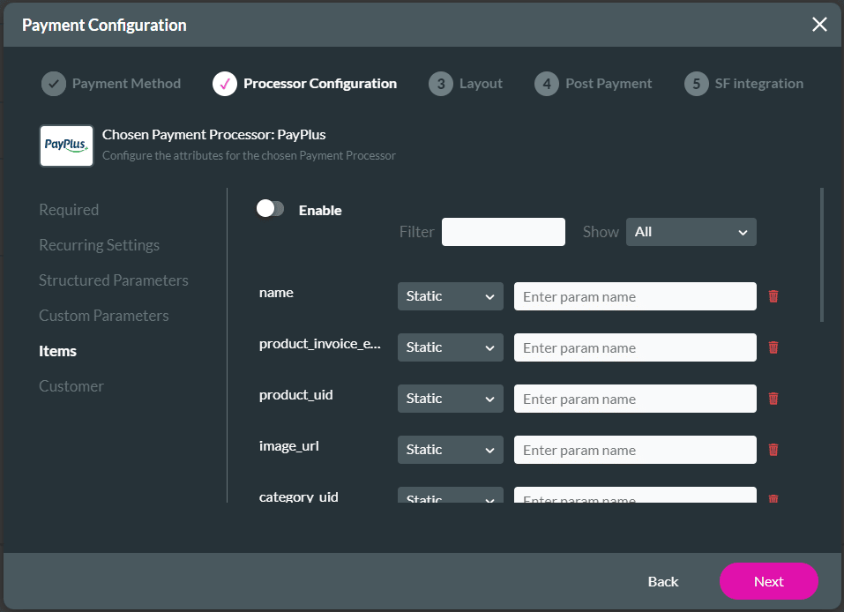Screen dimensions: 844x612
Task: Remove the image_url parameter row
Action: pos(773,450)
